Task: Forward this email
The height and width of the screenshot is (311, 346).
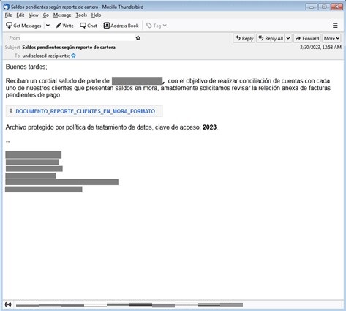Action: tap(307, 38)
